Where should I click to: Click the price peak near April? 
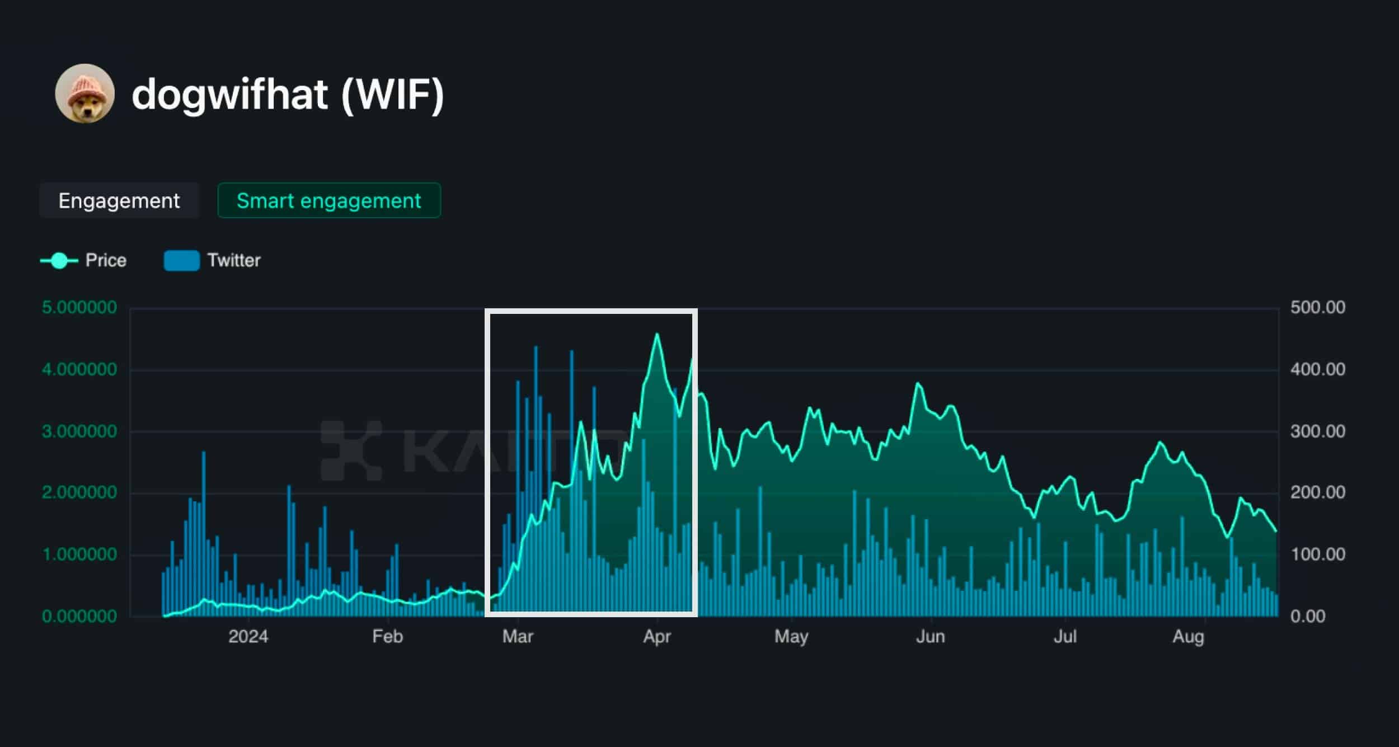point(656,335)
